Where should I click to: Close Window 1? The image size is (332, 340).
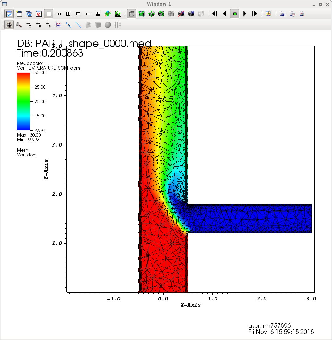coord(327,4)
